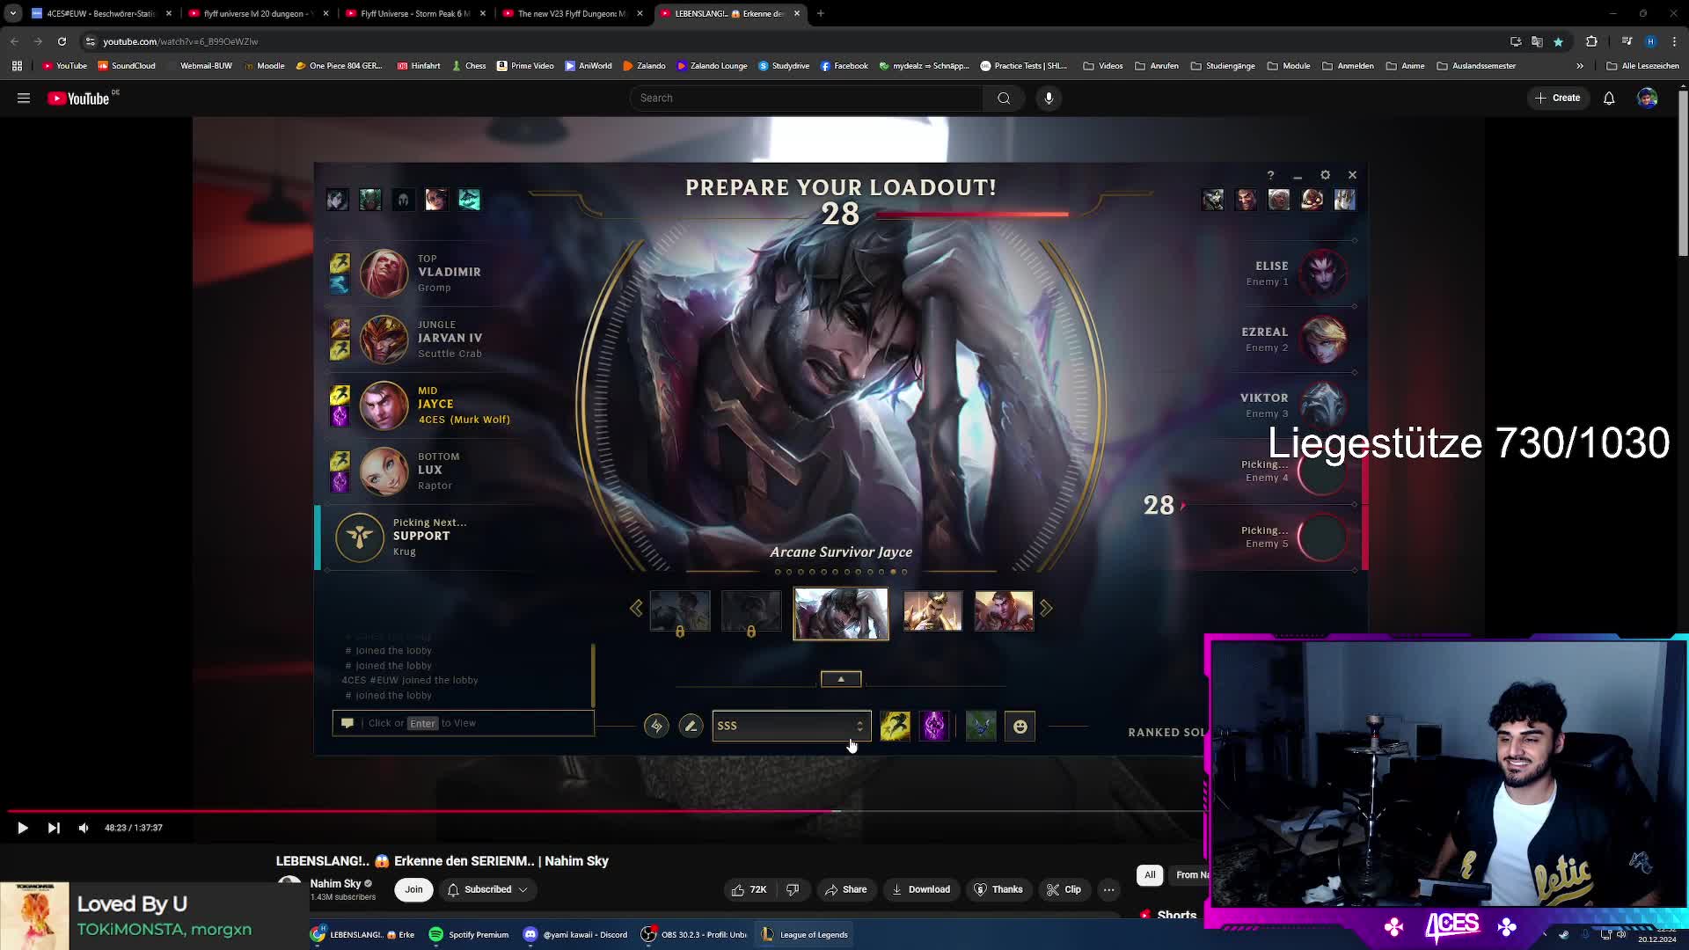Show hidden bookmarks with the overflow chevron
The height and width of the screenshot is (950, 1689).
pyautogui.click(x=1579, y=66)
